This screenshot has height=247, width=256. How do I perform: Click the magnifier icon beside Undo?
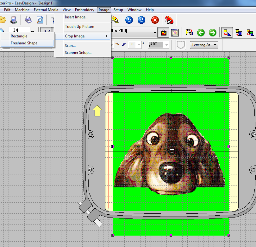click(x=116, y=20)
